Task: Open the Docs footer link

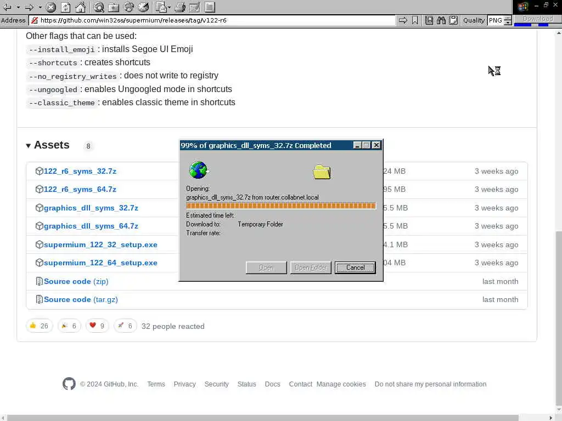Action: coord(272,384)
